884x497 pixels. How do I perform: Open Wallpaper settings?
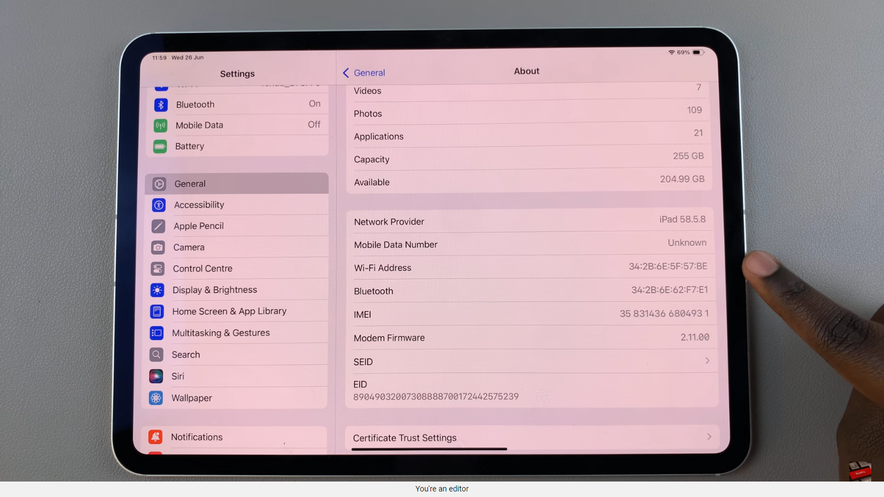(x=234, y=398)
